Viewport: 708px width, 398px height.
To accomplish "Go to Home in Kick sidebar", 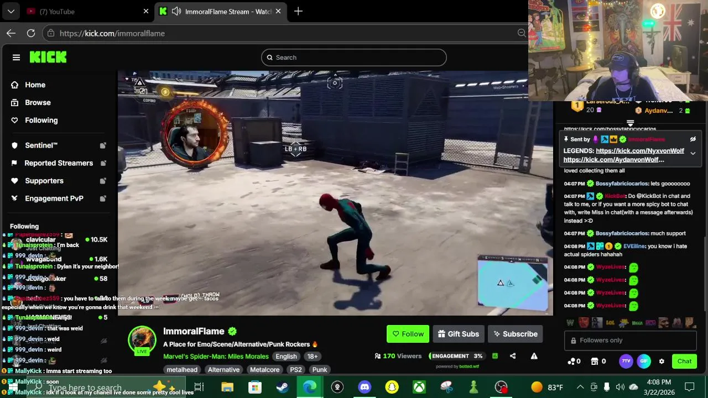I will click(35, 85).
